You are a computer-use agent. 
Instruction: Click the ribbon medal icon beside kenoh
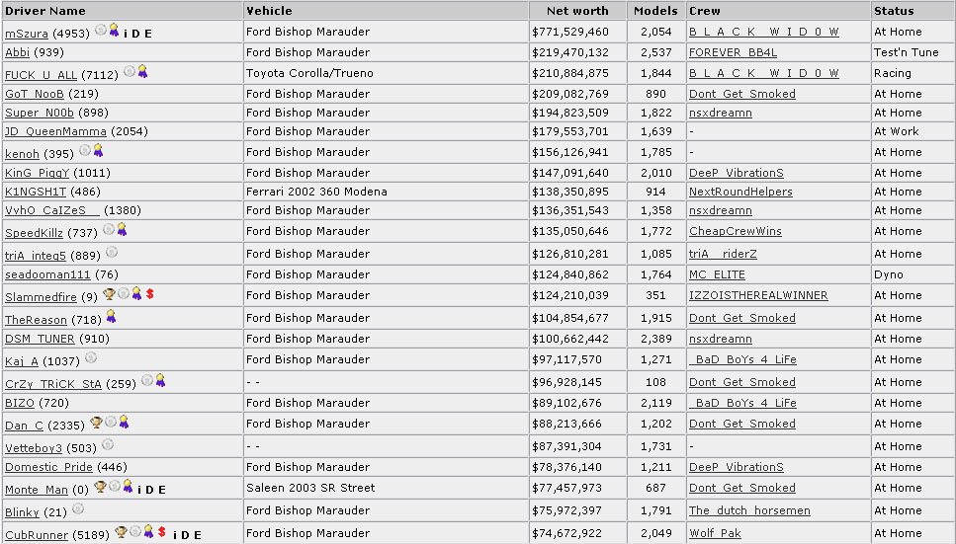pyautogui.click(x=98, y=150)
